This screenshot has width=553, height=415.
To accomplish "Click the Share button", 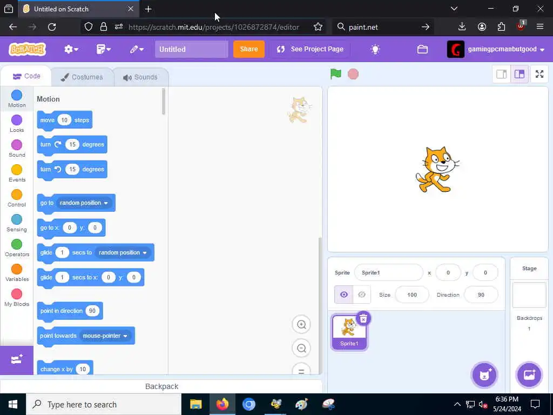I will pos(248,49).
